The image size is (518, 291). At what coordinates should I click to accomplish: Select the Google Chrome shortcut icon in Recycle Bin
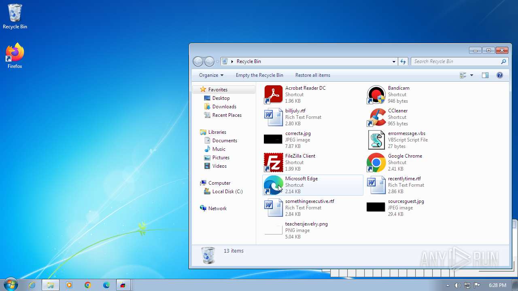376,162
